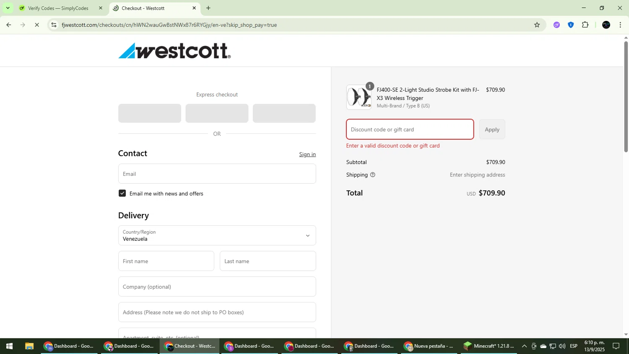Click the 'Enter a valid discount code' error text
Image resolution: width=629 pixels, height=354 pixels.
click(393, 146)
